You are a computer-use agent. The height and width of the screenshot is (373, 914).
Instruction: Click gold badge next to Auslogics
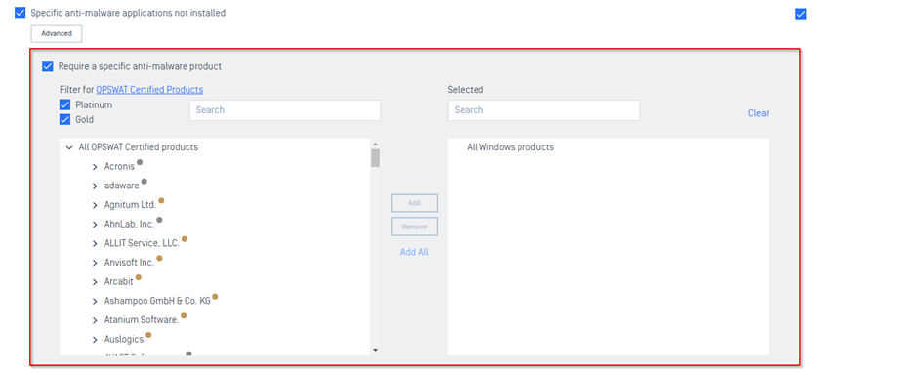pyautogui.click(x=148, y=335)
